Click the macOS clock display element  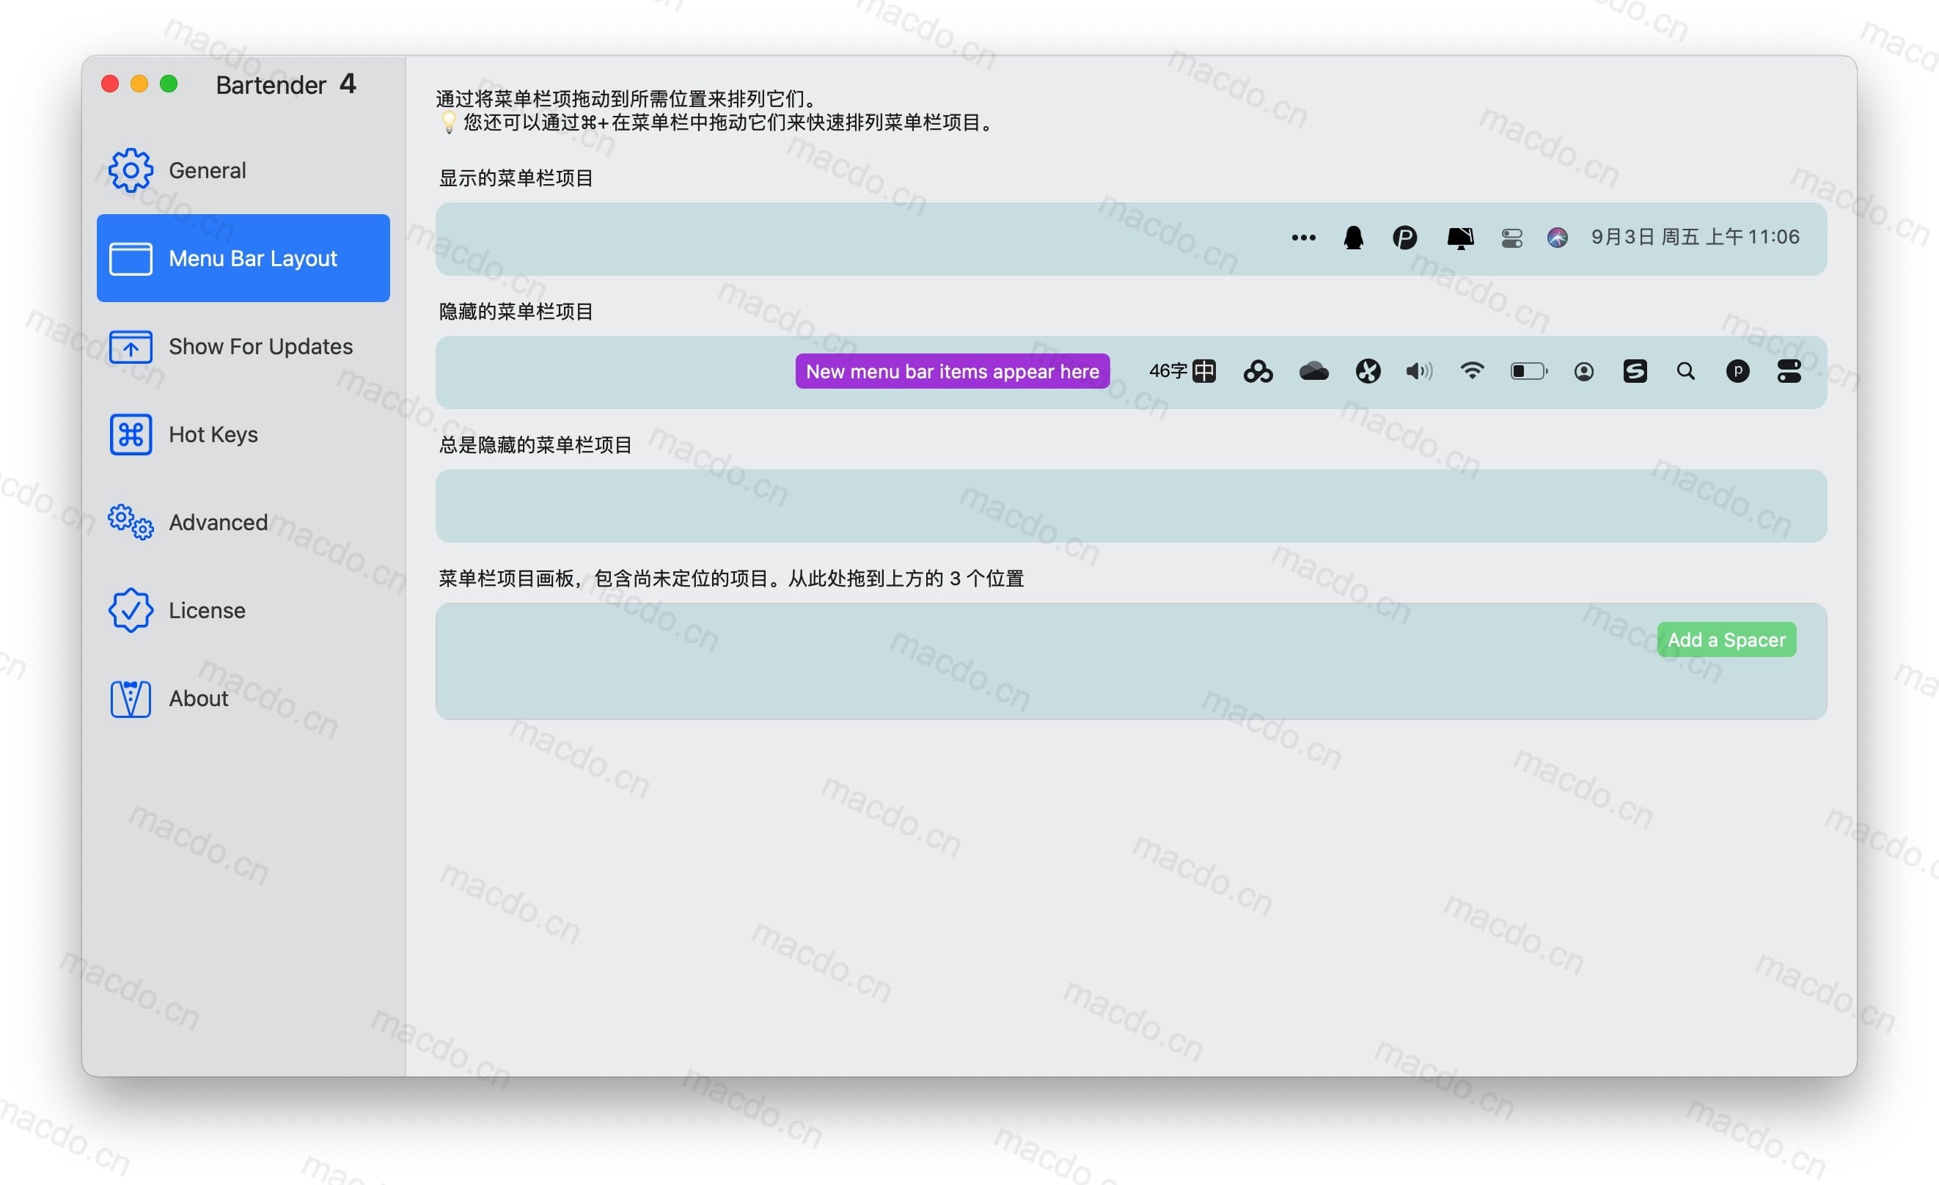click(1697, 237)
